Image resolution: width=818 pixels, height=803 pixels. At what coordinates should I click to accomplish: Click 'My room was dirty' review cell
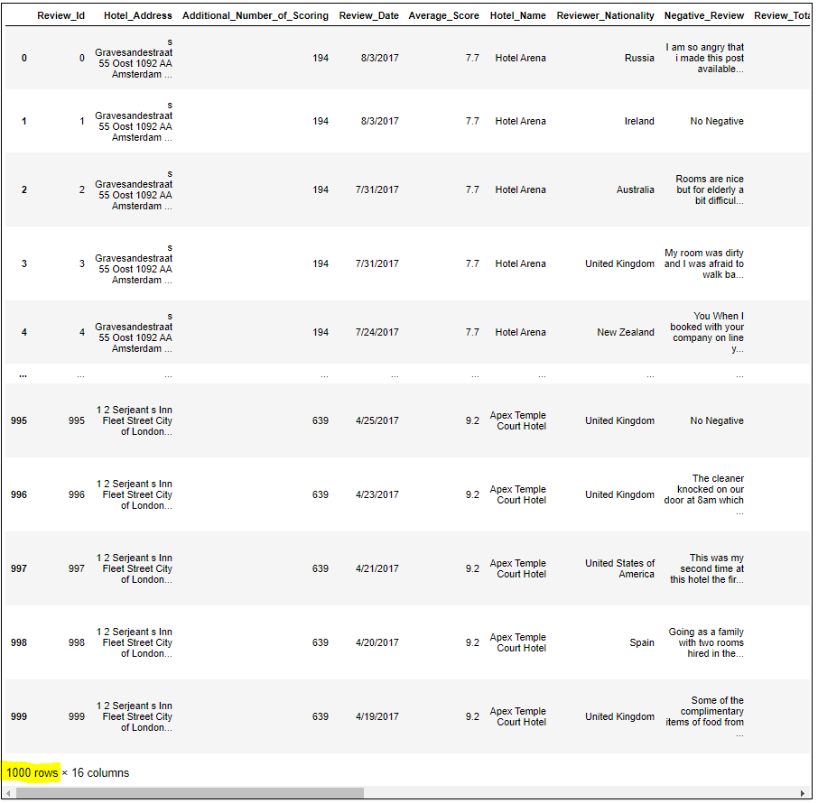tap(703, 263)
